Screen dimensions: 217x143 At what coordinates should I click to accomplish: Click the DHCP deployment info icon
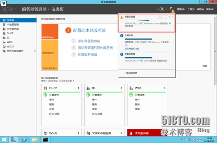point(122,54)
